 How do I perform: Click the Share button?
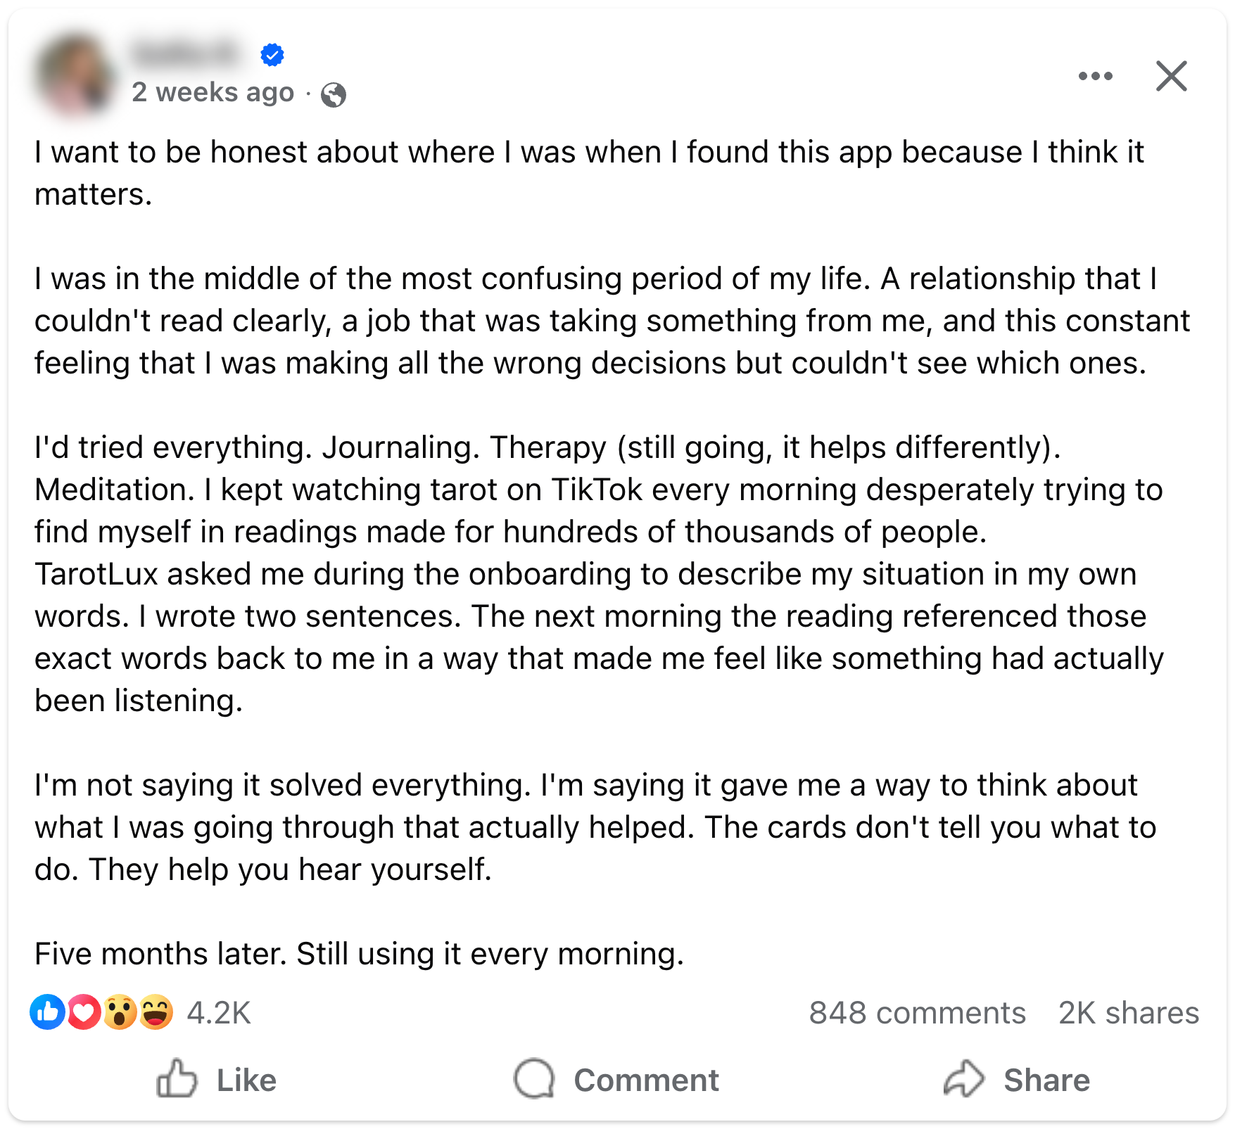click(x=1017, y=1080)
